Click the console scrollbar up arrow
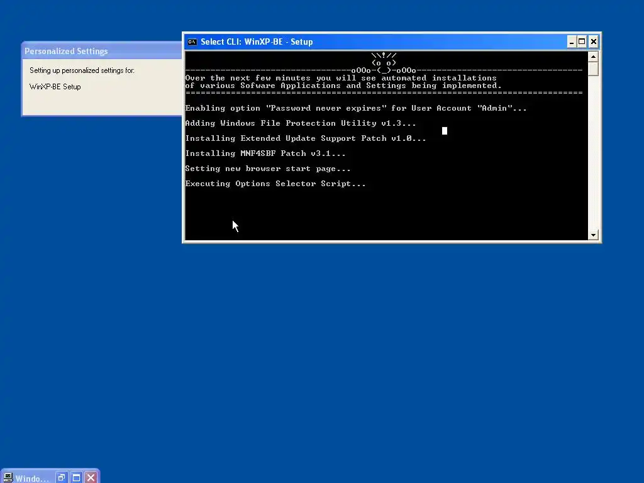644x483 pixels. [593, 56]
